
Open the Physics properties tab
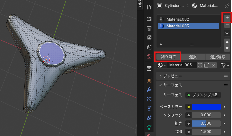(x=149, y=109)
